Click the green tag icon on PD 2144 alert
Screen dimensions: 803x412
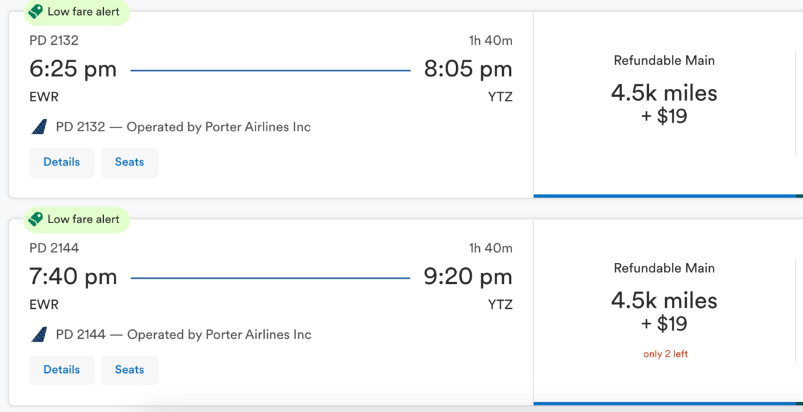tap(36, 219)
